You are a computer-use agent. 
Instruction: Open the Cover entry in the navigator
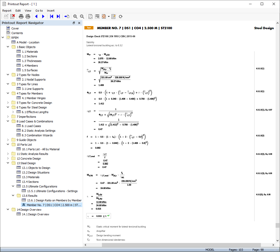pos(15,28)
